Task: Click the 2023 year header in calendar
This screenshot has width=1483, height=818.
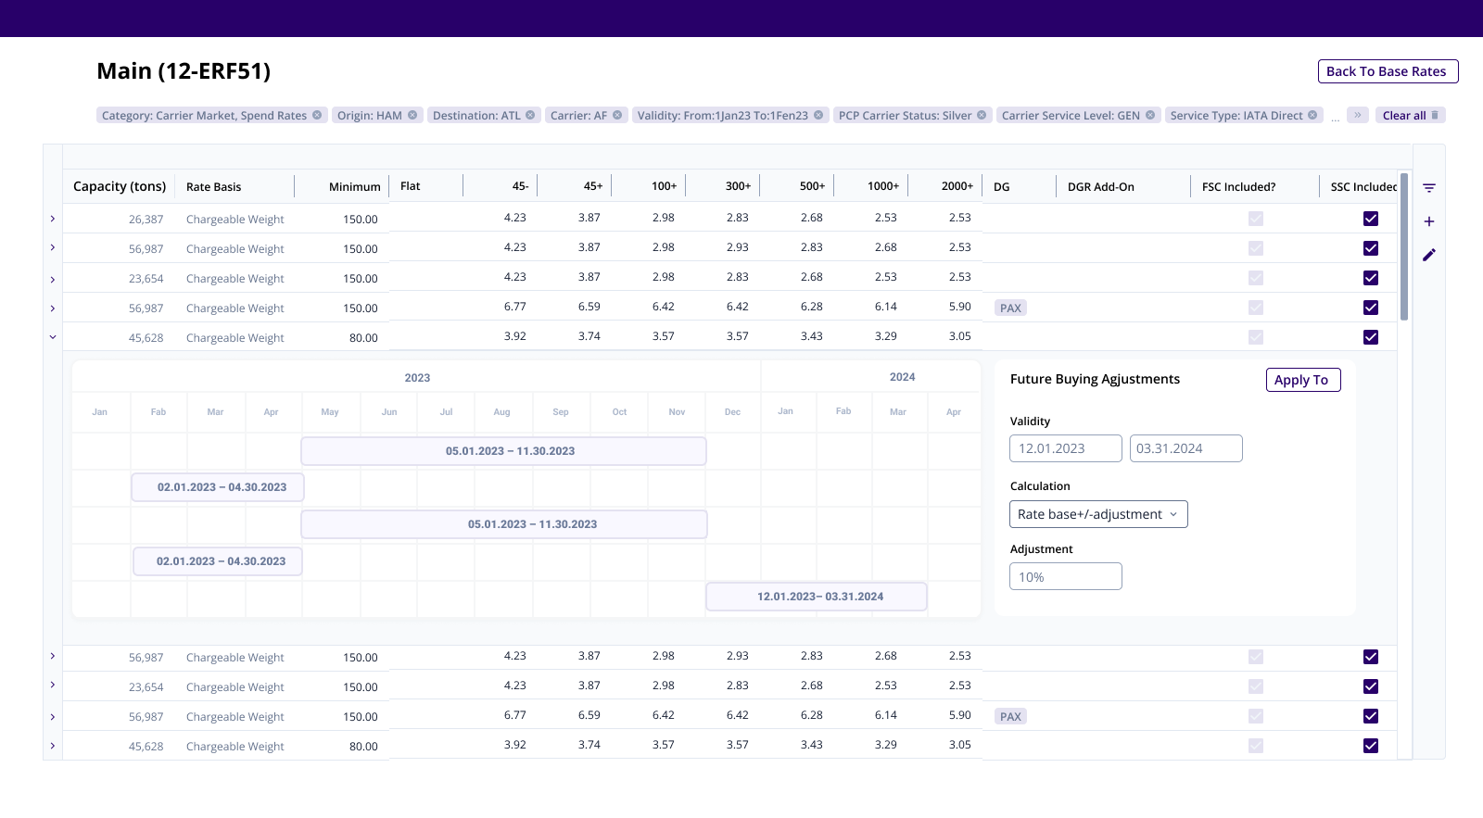Action: tap(417, 378)
